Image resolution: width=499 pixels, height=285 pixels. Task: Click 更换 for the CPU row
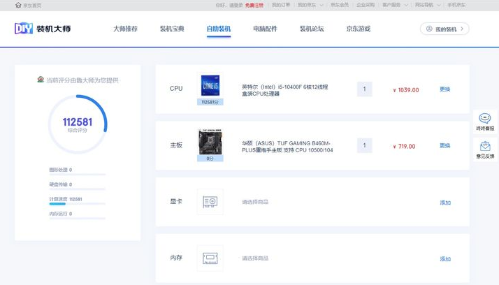tap(445, 89)
